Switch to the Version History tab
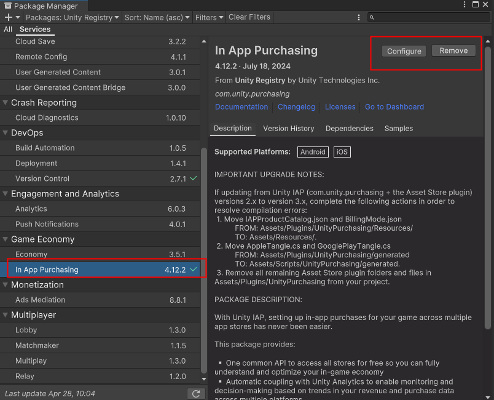The image size is (494, 400). coord(289,129)
